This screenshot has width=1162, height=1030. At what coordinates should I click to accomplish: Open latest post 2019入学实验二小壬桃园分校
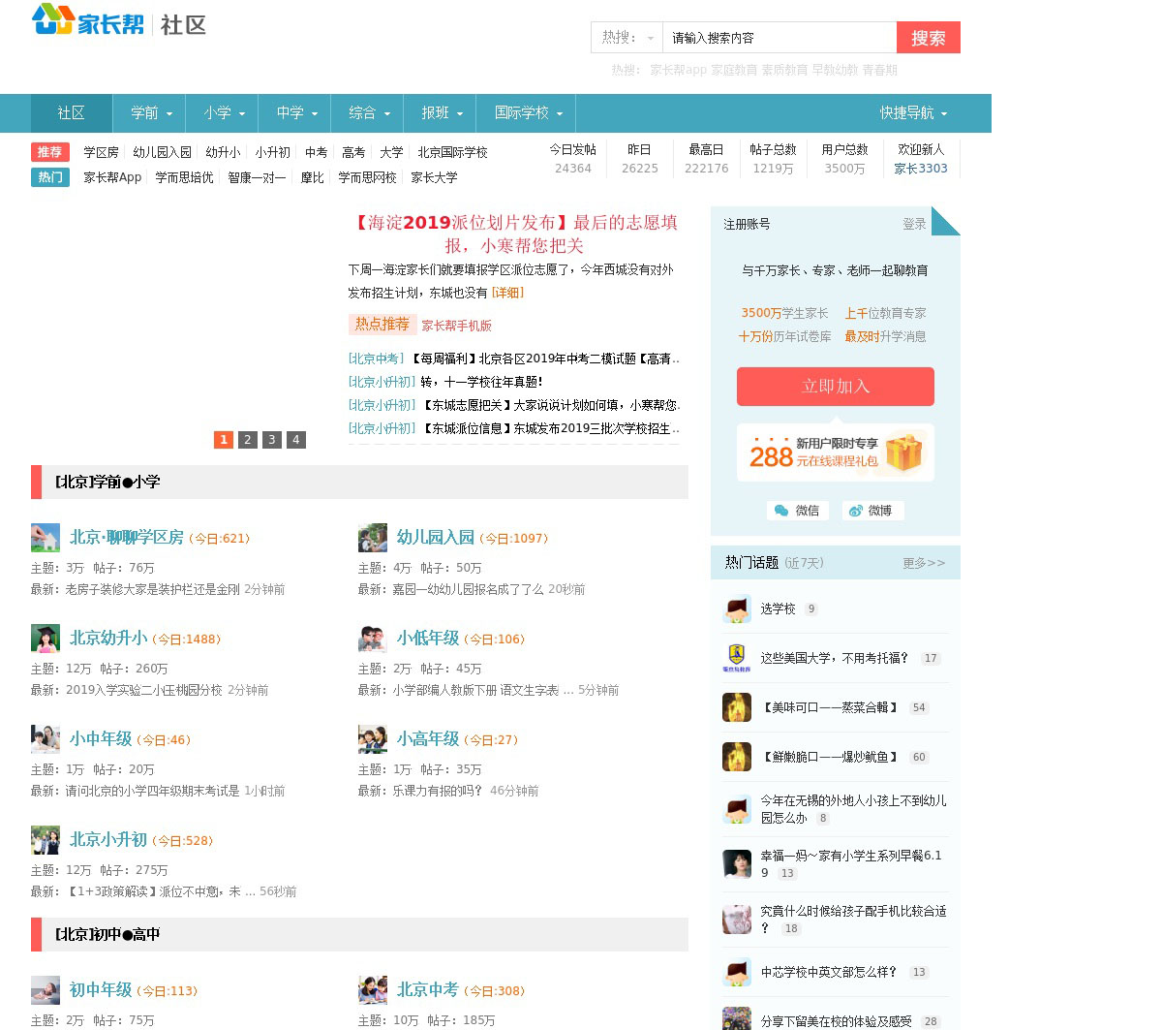(x=144, y=690)
